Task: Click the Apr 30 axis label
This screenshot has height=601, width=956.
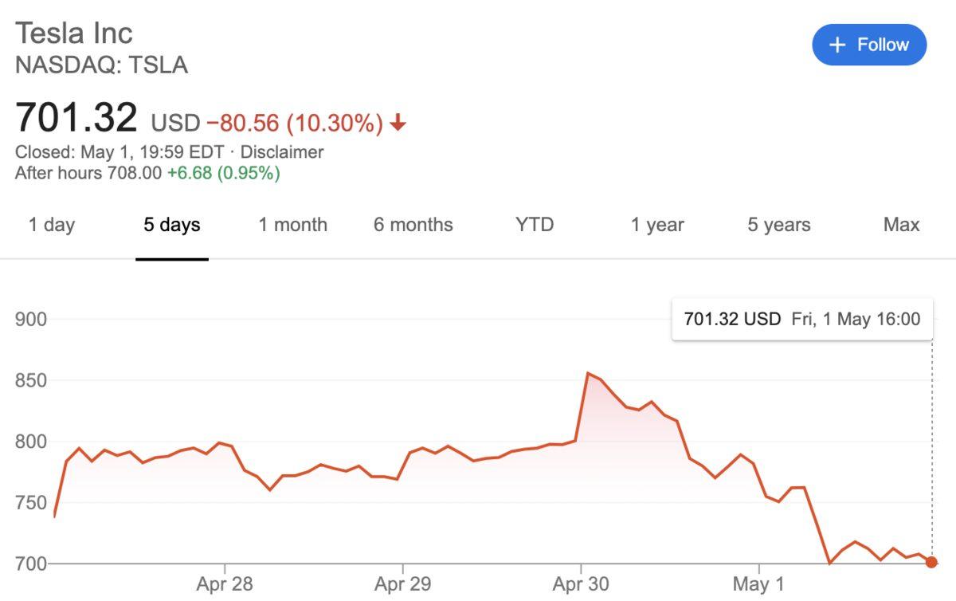Action: 581,584
